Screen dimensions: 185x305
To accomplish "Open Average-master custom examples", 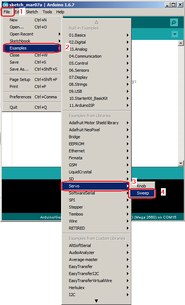I will tap(97, 260).
